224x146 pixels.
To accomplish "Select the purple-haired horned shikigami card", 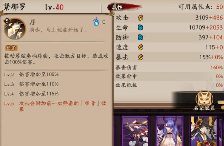I will [169, 131].
